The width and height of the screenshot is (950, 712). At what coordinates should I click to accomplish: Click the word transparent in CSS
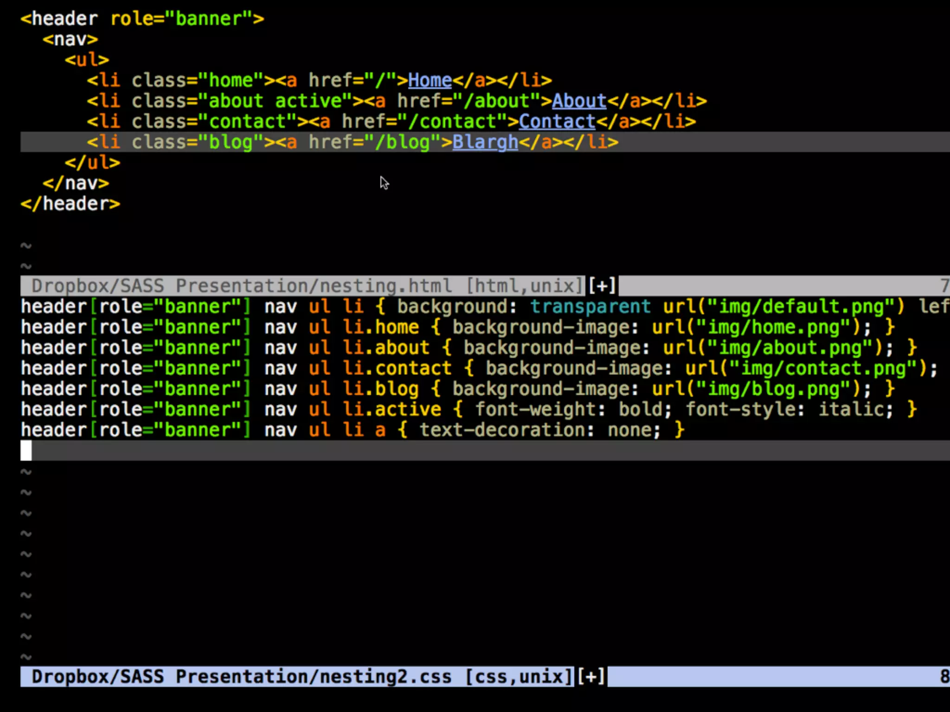pos(590,307)
